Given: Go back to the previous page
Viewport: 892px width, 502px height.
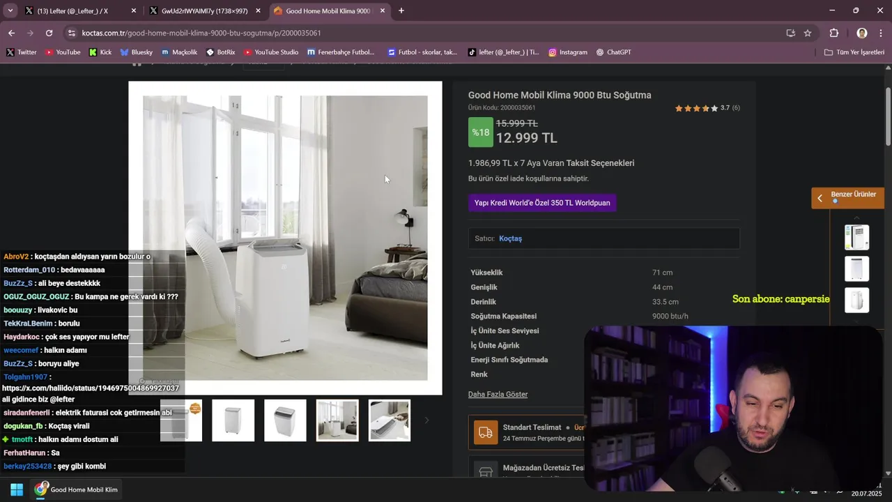Looking at the screenshot, I should (x=11, y=33).
